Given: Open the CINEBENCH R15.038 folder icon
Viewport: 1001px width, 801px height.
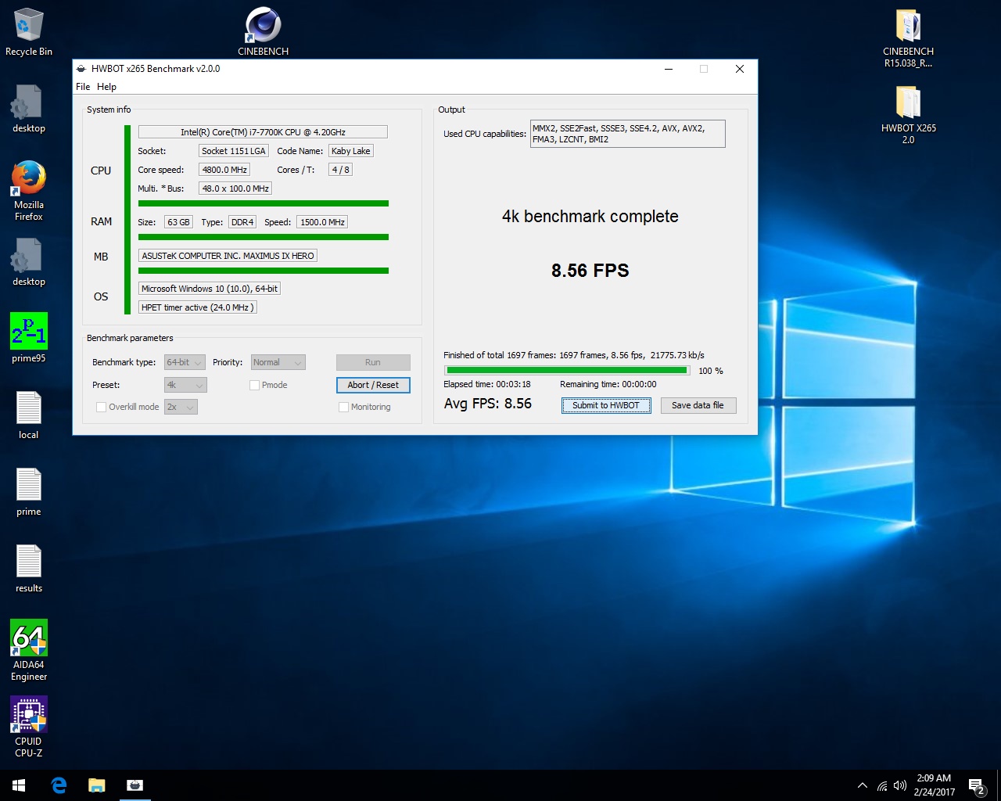Looking at the screenshot, I should [x=908, y=38].
